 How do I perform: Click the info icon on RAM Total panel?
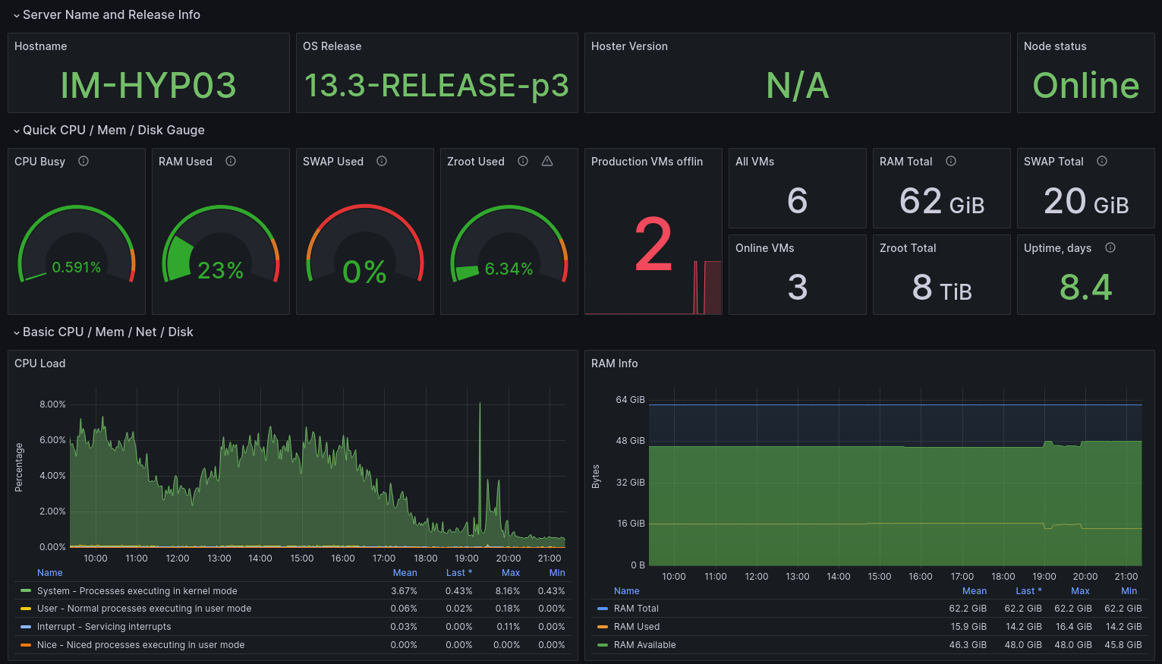(x=951, y=161)
